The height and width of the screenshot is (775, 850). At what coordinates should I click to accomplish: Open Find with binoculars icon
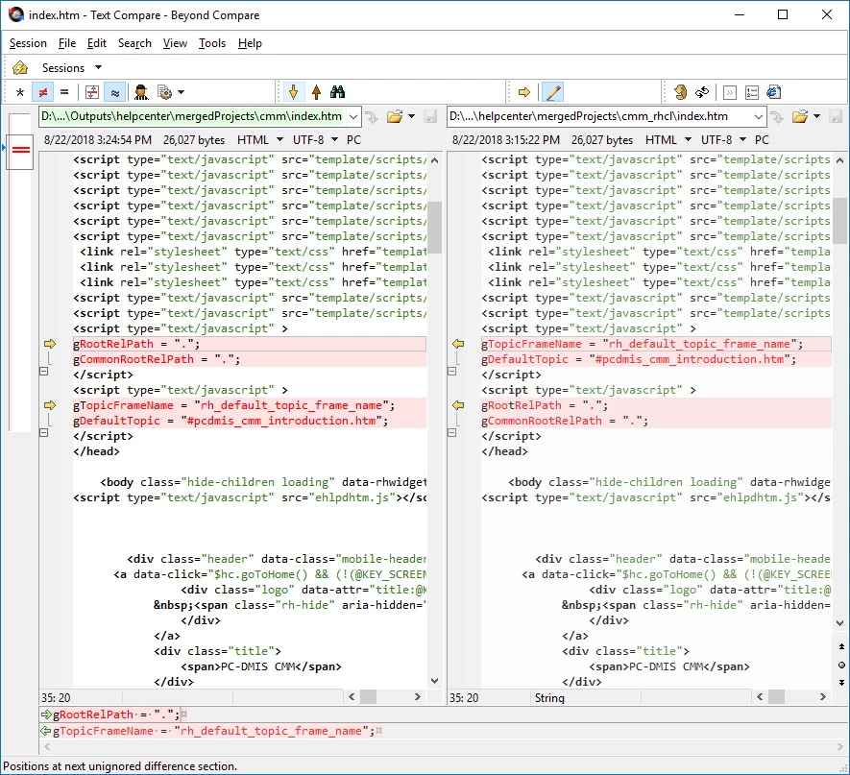(337, 93)
